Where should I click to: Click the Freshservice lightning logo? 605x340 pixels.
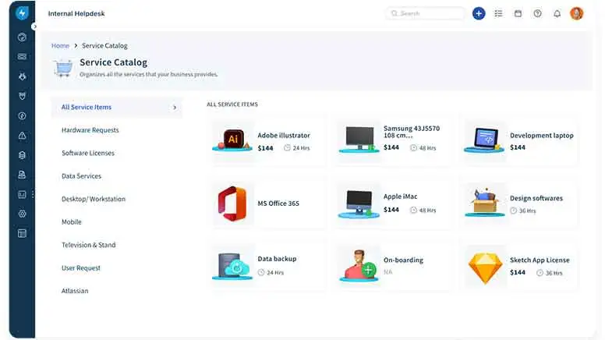click(x=22, y=13)
